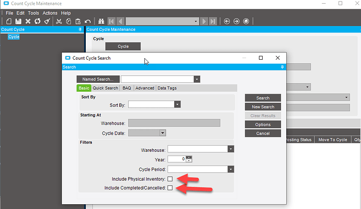The width and height of the screenshot is (361, 209).
Task: Click the Home circular icon
Action: click(x=246, y=21)
